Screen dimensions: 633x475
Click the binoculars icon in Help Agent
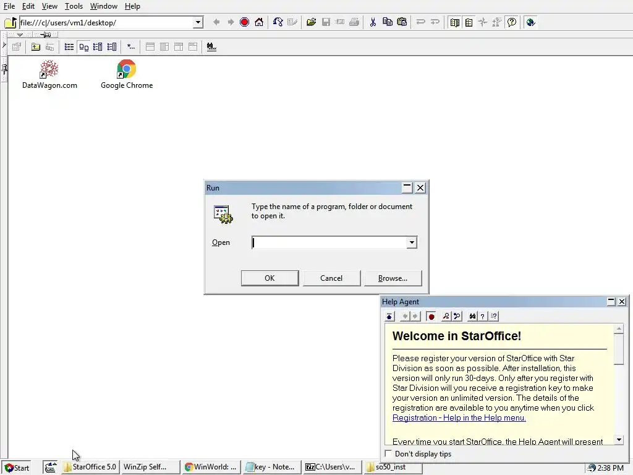[472, 316]
